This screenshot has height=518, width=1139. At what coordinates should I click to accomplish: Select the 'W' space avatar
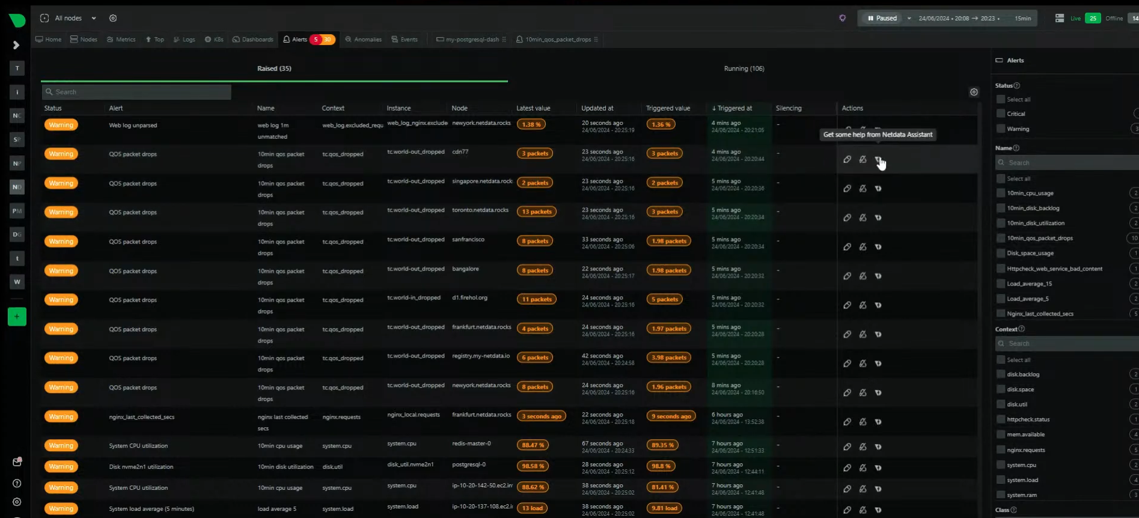pos(17,281)
